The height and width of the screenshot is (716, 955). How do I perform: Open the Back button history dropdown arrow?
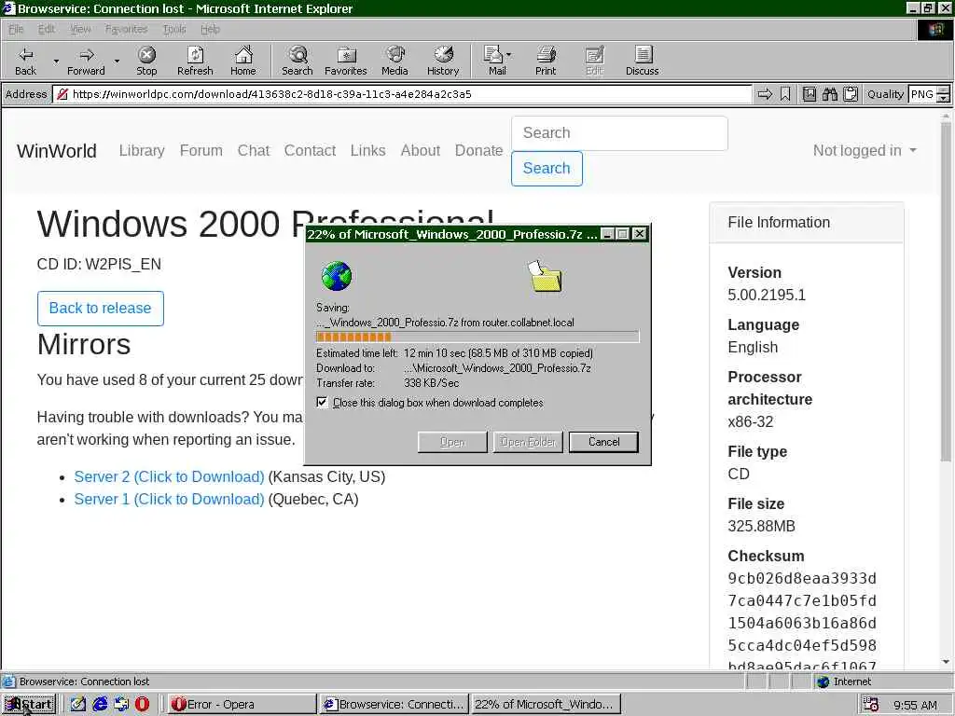click(56, 62)
